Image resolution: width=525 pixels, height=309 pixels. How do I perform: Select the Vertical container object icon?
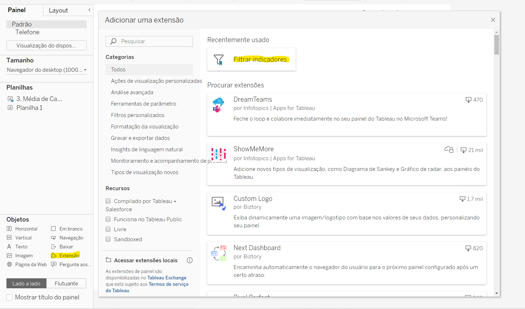point(9,238)
